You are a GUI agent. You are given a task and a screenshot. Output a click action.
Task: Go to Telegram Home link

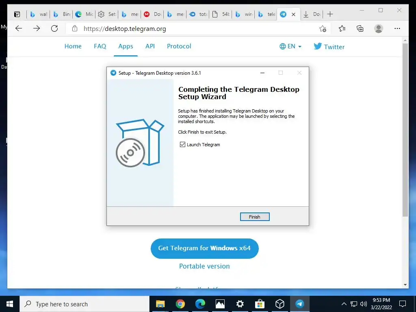click(x=73, y=46)
